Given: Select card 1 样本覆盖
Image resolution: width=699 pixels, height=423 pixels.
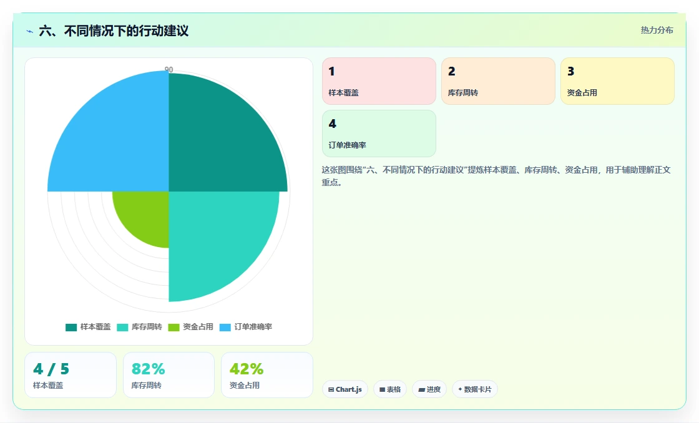Looking at the screenshot, I should pos(379,81).
